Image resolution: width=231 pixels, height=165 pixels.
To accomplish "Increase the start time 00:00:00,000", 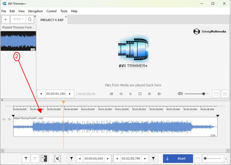I will click(x=108, y=159).
